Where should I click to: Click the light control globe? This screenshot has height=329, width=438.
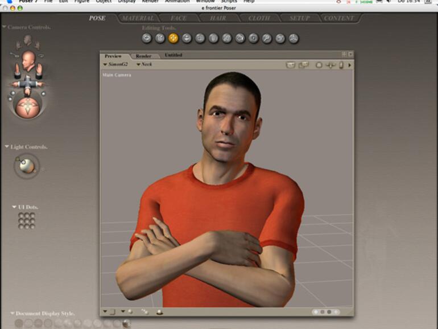(x=27, y=166)
